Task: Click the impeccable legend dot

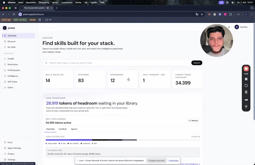Action: click(46, 144)
